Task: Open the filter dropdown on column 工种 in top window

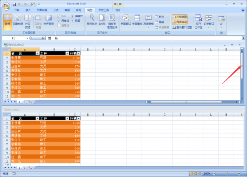Action: coord(67,53)
